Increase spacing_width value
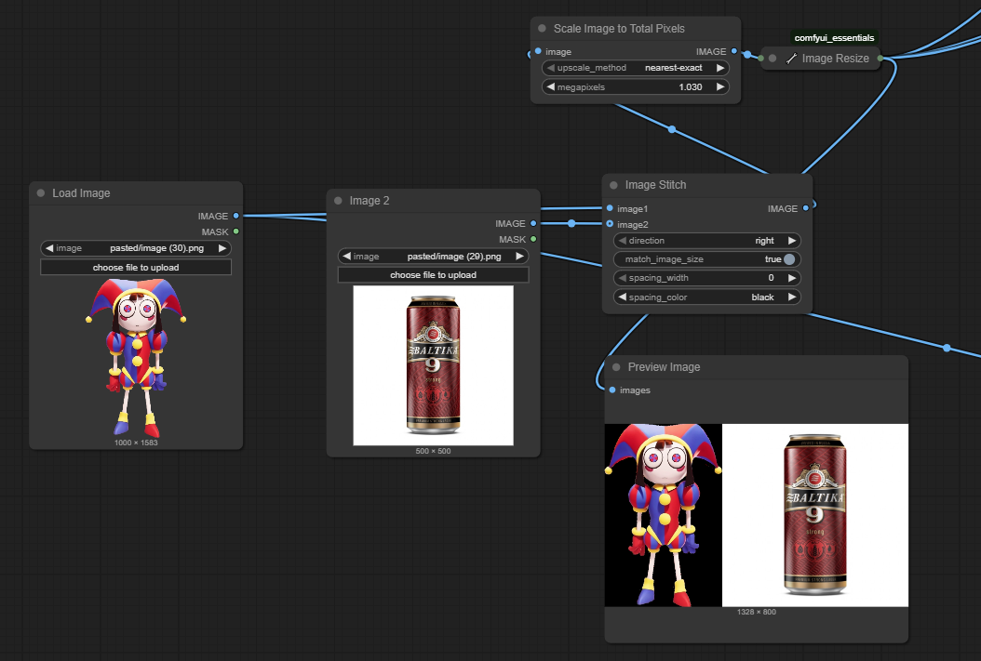Screen dimensions: 981x661 [792, 278]
